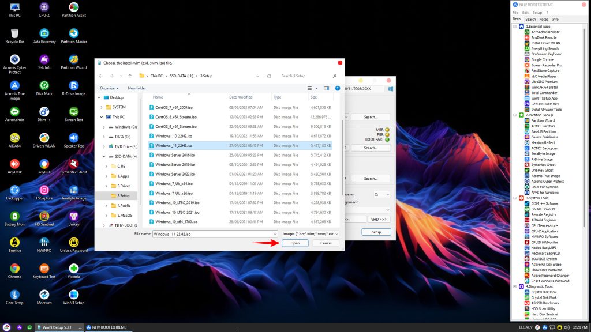Click the VHD >>> button in WinNTSetup
The image size is (591, 332).
click(x=379, y=219)
